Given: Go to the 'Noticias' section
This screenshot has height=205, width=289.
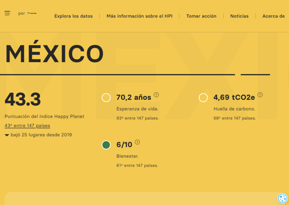Looking at the screenshot, I should point(240,16).
